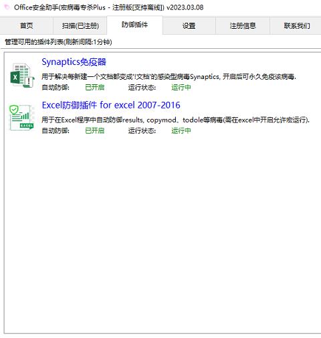
Task: Click the Synaptics免疫器 Excel warning icon
Action: [22, 75]
